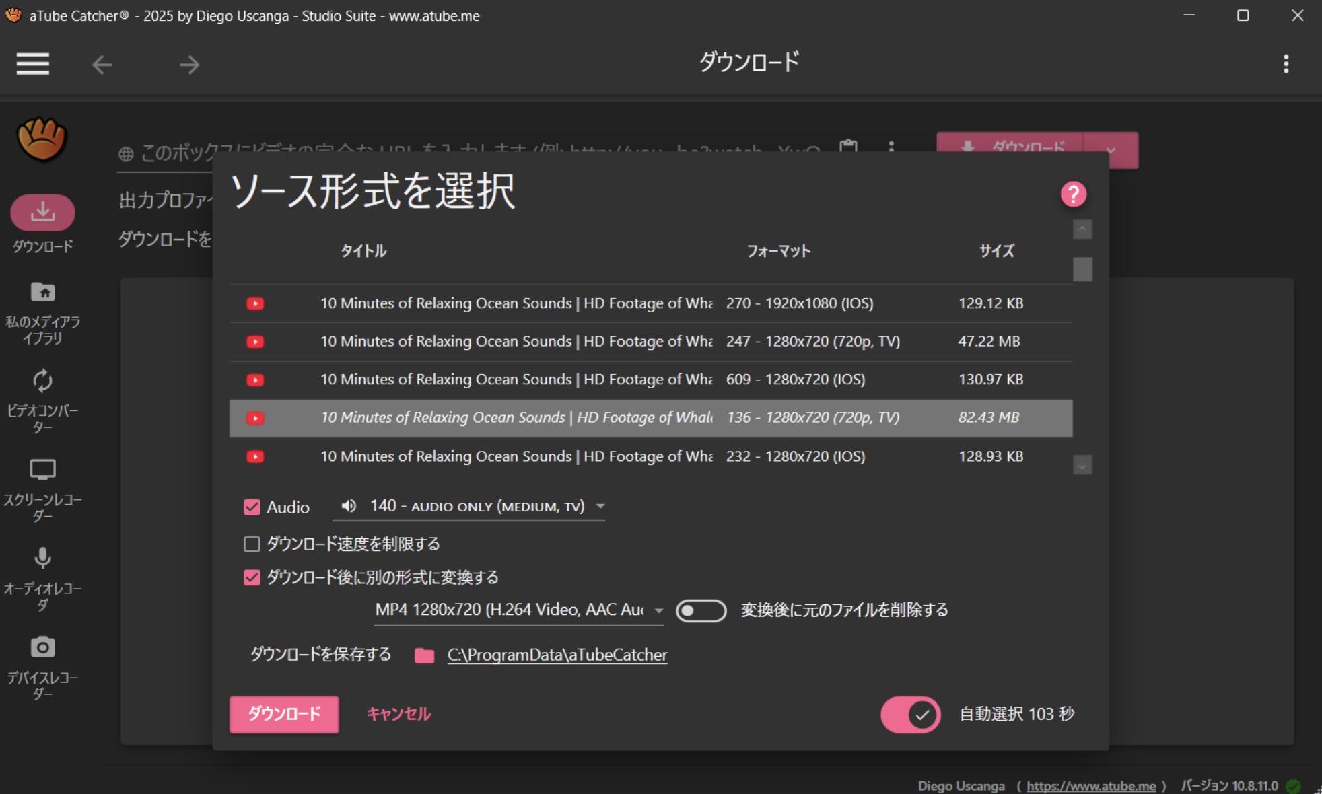Select the 609 - 1280x720 (IOS) format row
Image resolution: width=1322 pixels, height=794 pixels.
coord(650,380)
